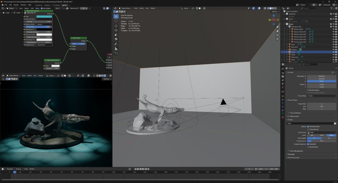Open the Window menu
This screenshot has width=338, height=183.
[23, 5]
